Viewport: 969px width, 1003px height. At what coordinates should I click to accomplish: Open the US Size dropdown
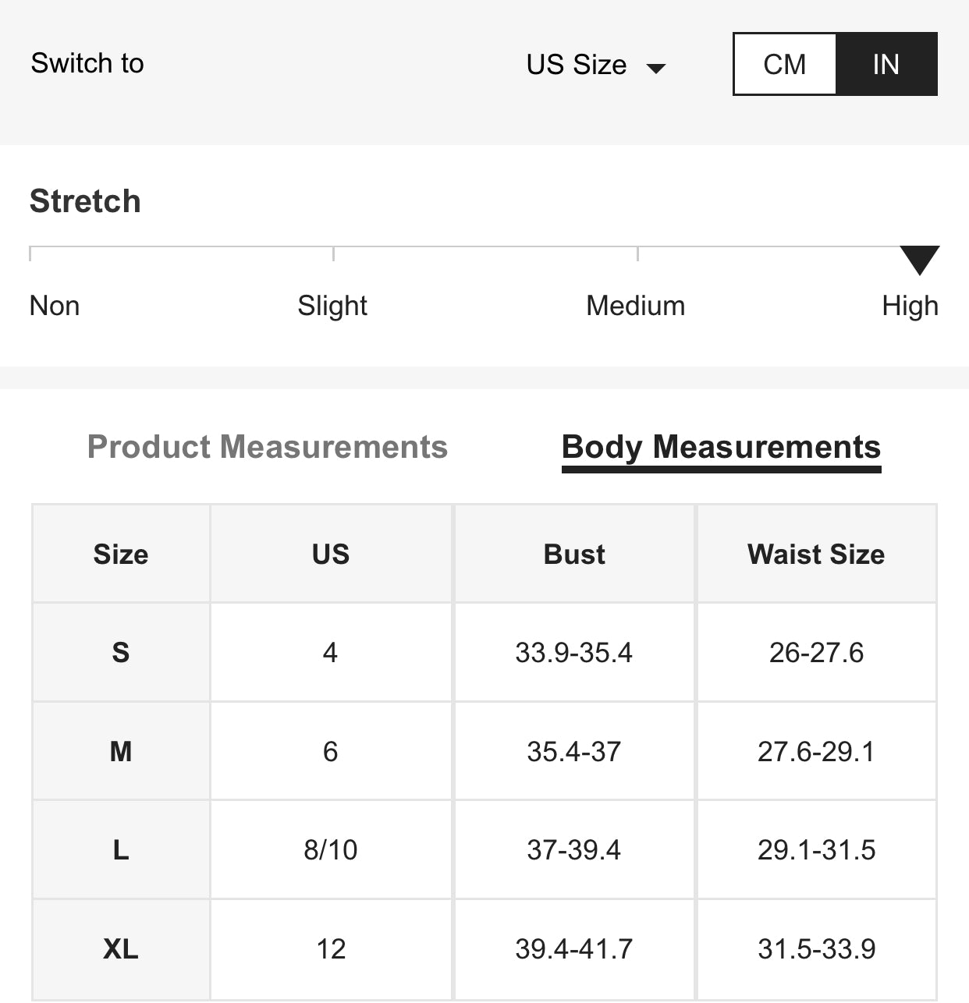click(x=577, y=65)
